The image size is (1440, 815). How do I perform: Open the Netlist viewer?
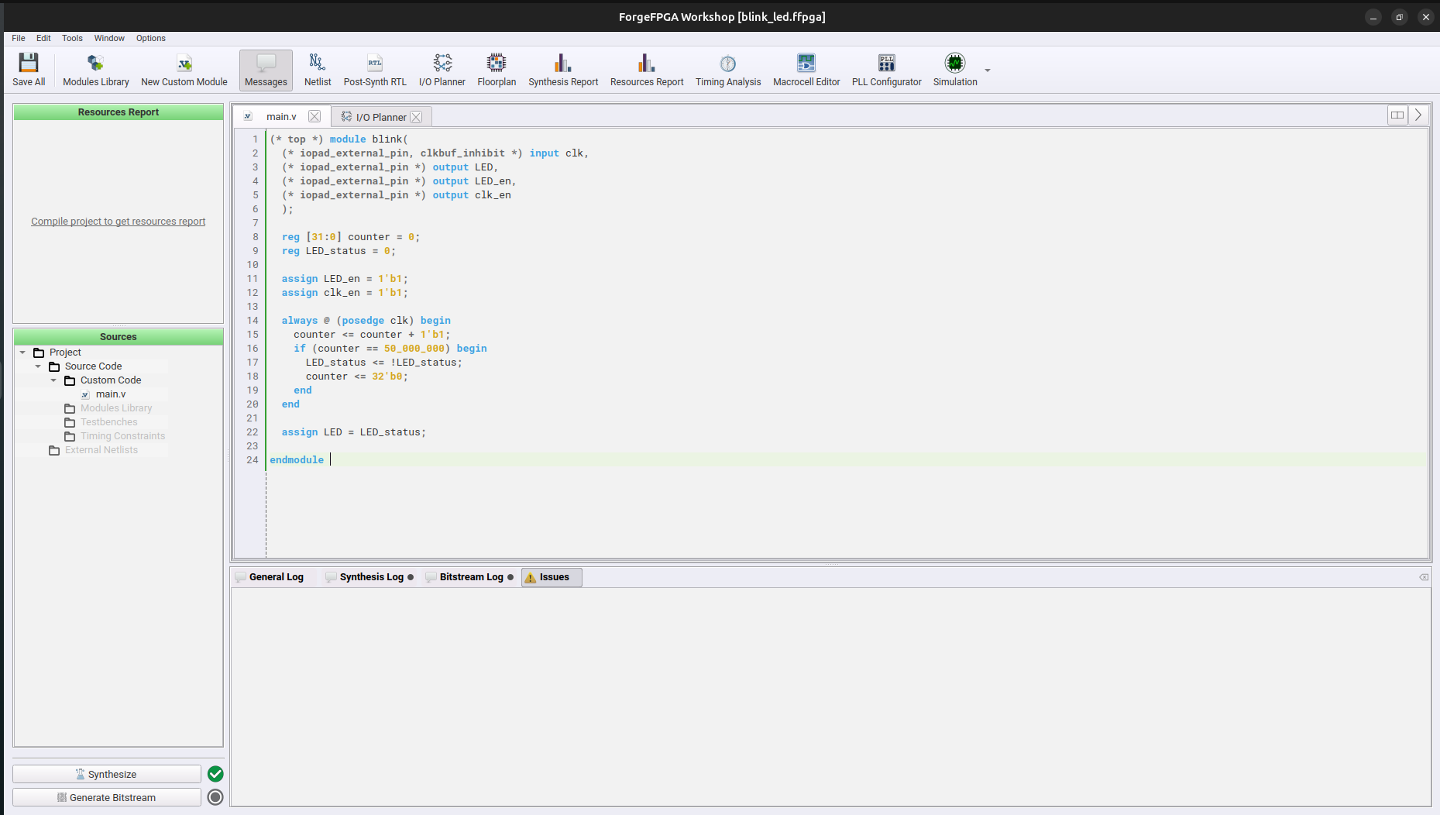coord(317,70)
